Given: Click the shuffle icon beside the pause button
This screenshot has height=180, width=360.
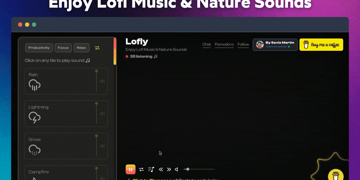Looking at the screenshot, I should coord(141,169).
